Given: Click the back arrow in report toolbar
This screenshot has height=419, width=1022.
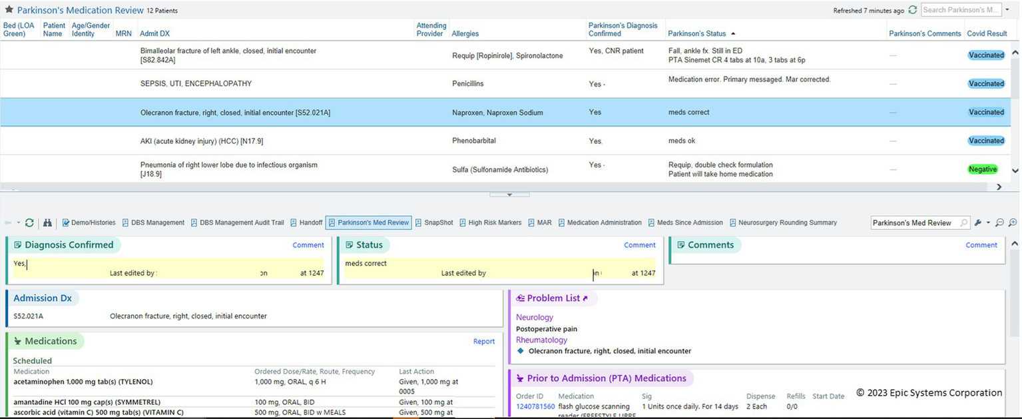Looking at the screenshot, I should click(8, 222).
